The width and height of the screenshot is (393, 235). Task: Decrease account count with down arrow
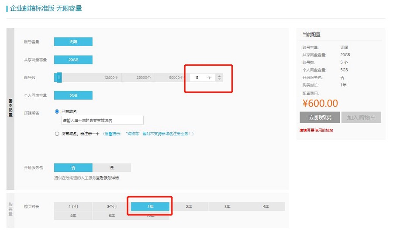pyautogui.click(x=219, y=79)
